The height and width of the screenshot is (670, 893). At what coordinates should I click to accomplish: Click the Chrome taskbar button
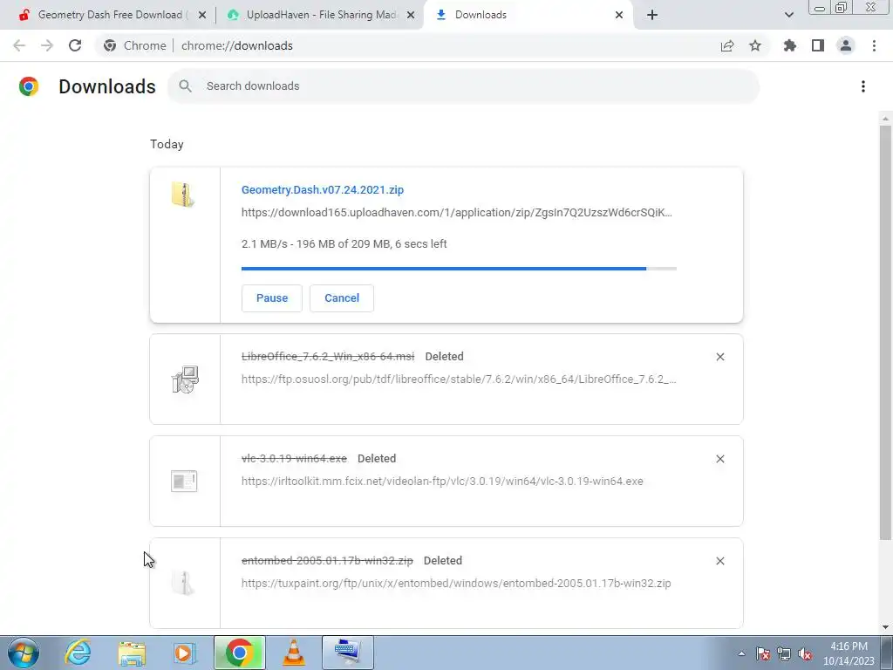pos(239,653)
